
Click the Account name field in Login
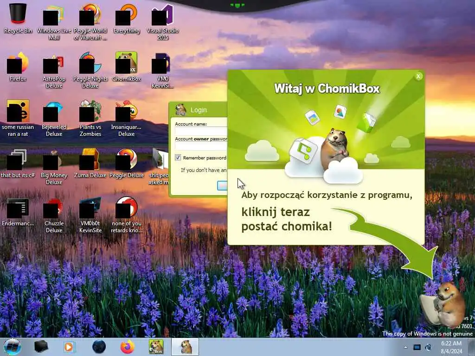tap(201, 131)
